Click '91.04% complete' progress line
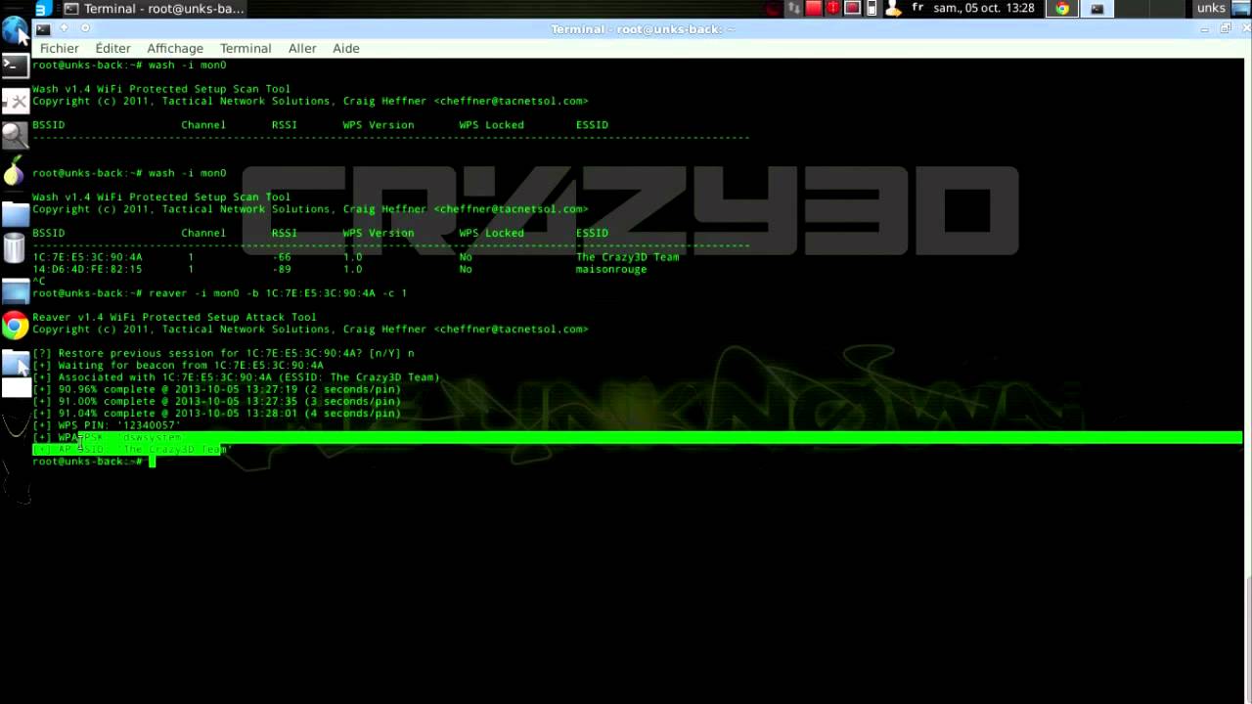This screenshot has width=1252, height=704. click(216, 414)
